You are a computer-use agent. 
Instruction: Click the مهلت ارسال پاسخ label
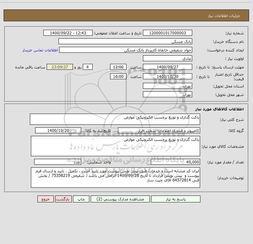pyautogui.click(x=228, y=67)
